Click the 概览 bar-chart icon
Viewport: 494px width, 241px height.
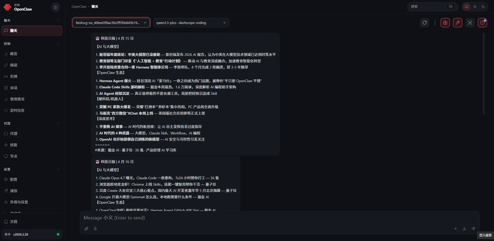(x=6, y=54)
